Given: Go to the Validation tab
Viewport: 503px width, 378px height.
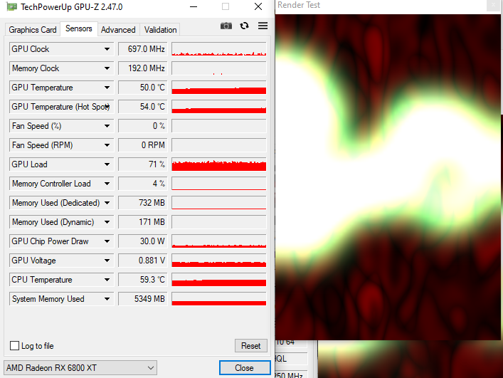Looking at the screenshot, I should 160,30.
